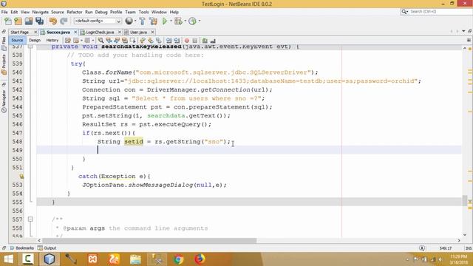Run the project with the green play icon
The image size is (473, 266).
165,21
